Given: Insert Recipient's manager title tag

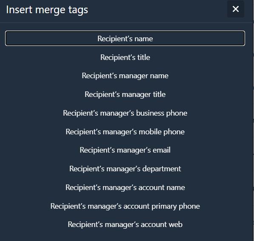Looking at the screenshot, I should [125, 94].
